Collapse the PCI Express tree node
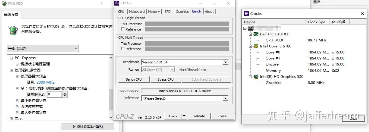 point(11,58)
